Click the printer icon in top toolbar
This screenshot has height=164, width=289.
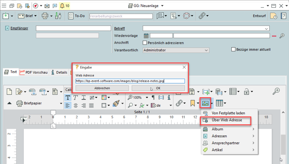[x=45, y=16]
